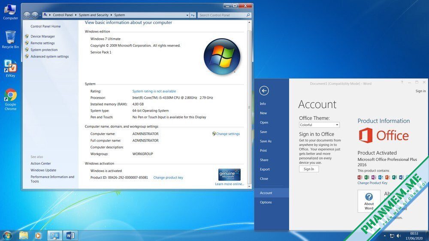The width and height of the screenshot is (429, 241).
Task: Click the Excel icon in product contents
Action: pyautogui.click(x=367, y=177)
